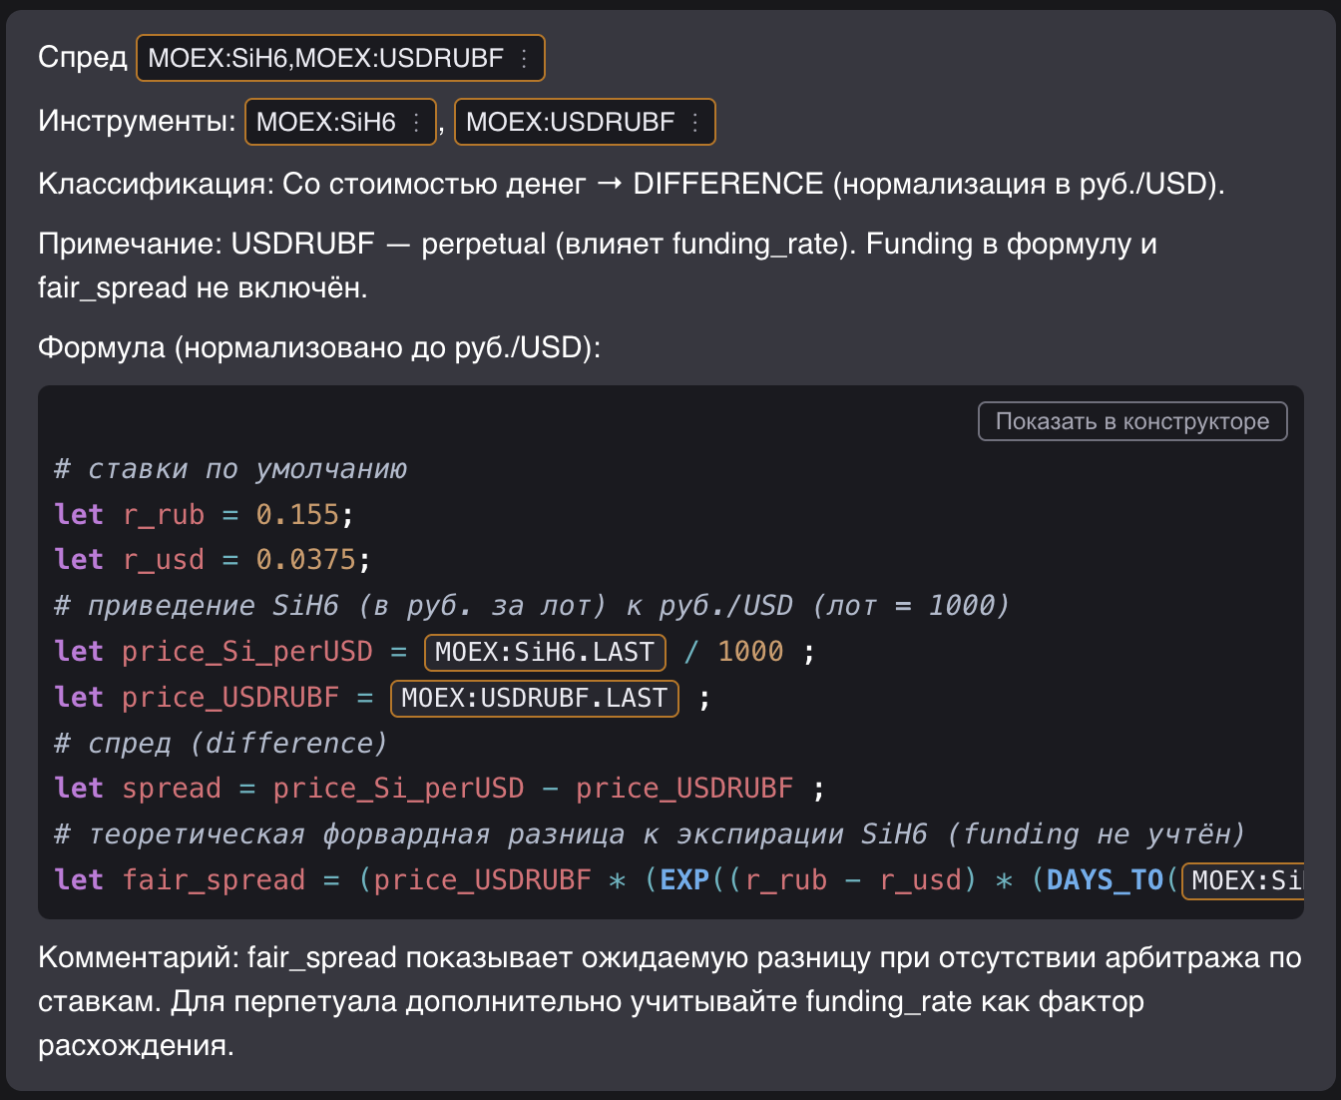Screen dimensions: 1341x1100
Task: Click the spread chip MOEX:SiH6,MOEX:USDRUBF
Action: click(x=340, y=58)
